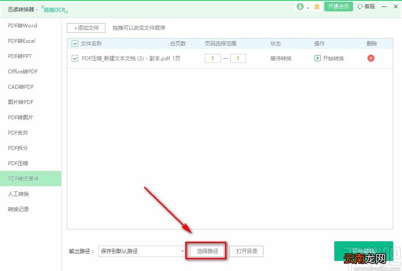Click the 状态 column header
Viewport: 402px width, 271px height.
coord(276,44)
